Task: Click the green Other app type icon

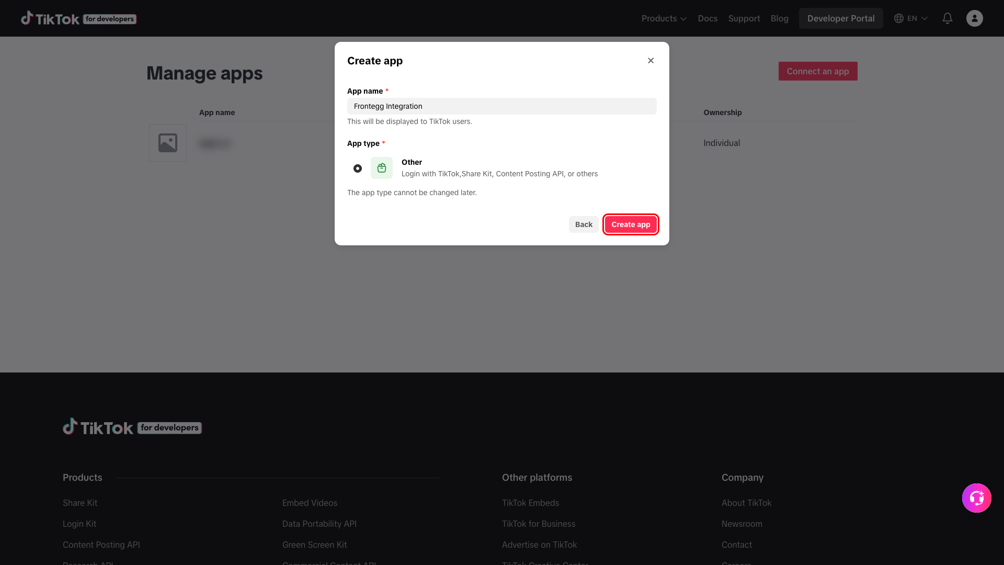Action: click(x=381, y=168)
